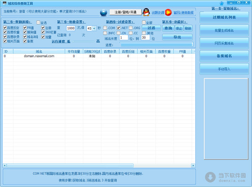Select the domain.naxemail.com row

coord(99,56)
